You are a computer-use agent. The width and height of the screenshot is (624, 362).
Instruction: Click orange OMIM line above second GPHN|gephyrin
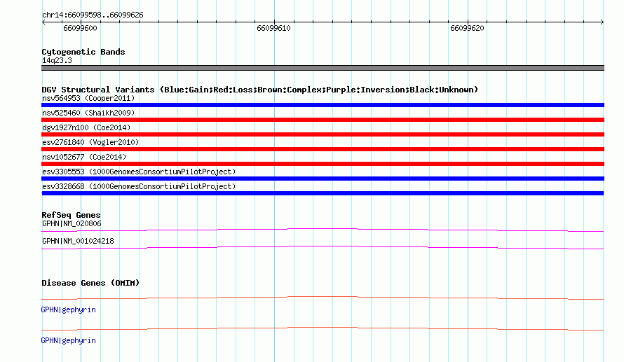323,328
